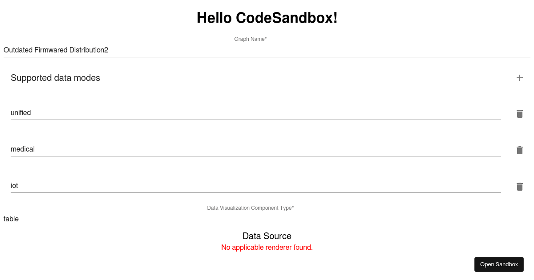This screenshot has height=280, width=534.
Task: Select the "medical" text field
Action: tap(133, 149)
